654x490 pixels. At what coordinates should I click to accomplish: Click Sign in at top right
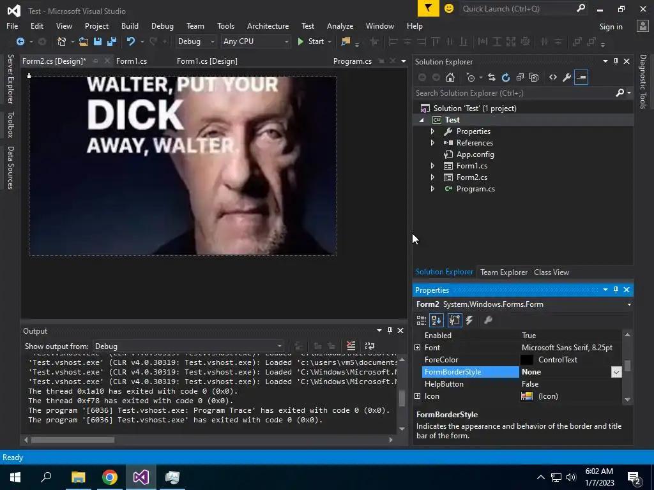[611, 27]
